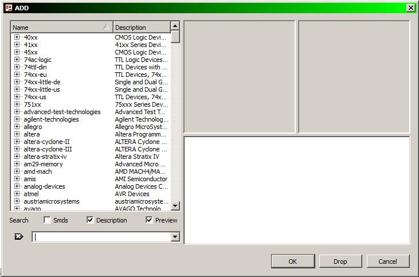Expand the allegro library
419x277 pixels.
click(17, 127)
